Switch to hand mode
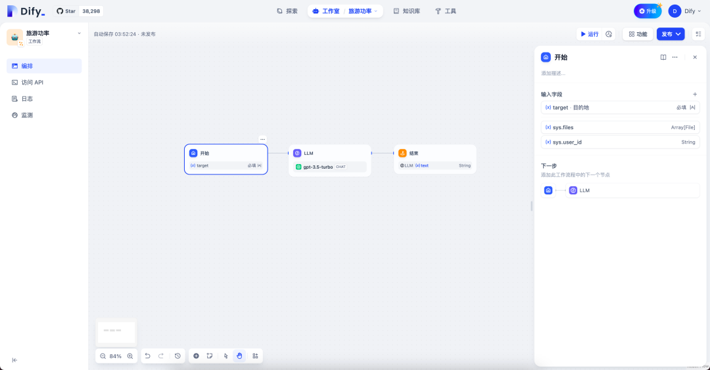This screenshot has height=370, width=710. (239, 356)
